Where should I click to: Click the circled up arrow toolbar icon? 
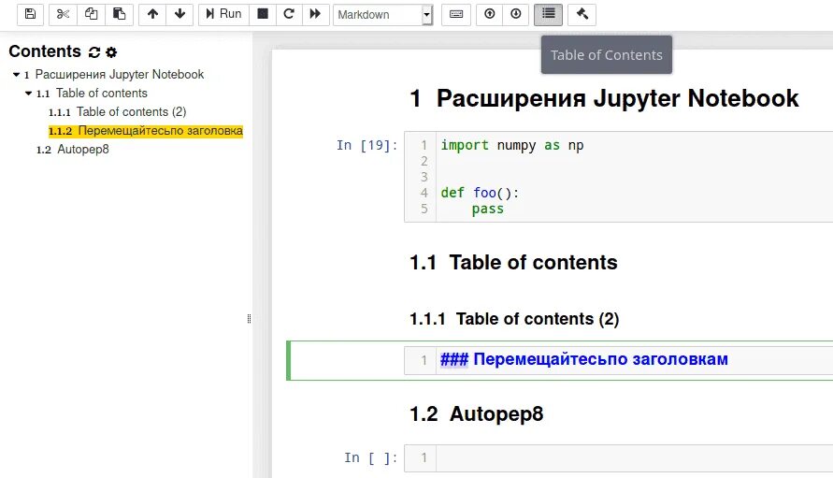[x=489, y=14]
